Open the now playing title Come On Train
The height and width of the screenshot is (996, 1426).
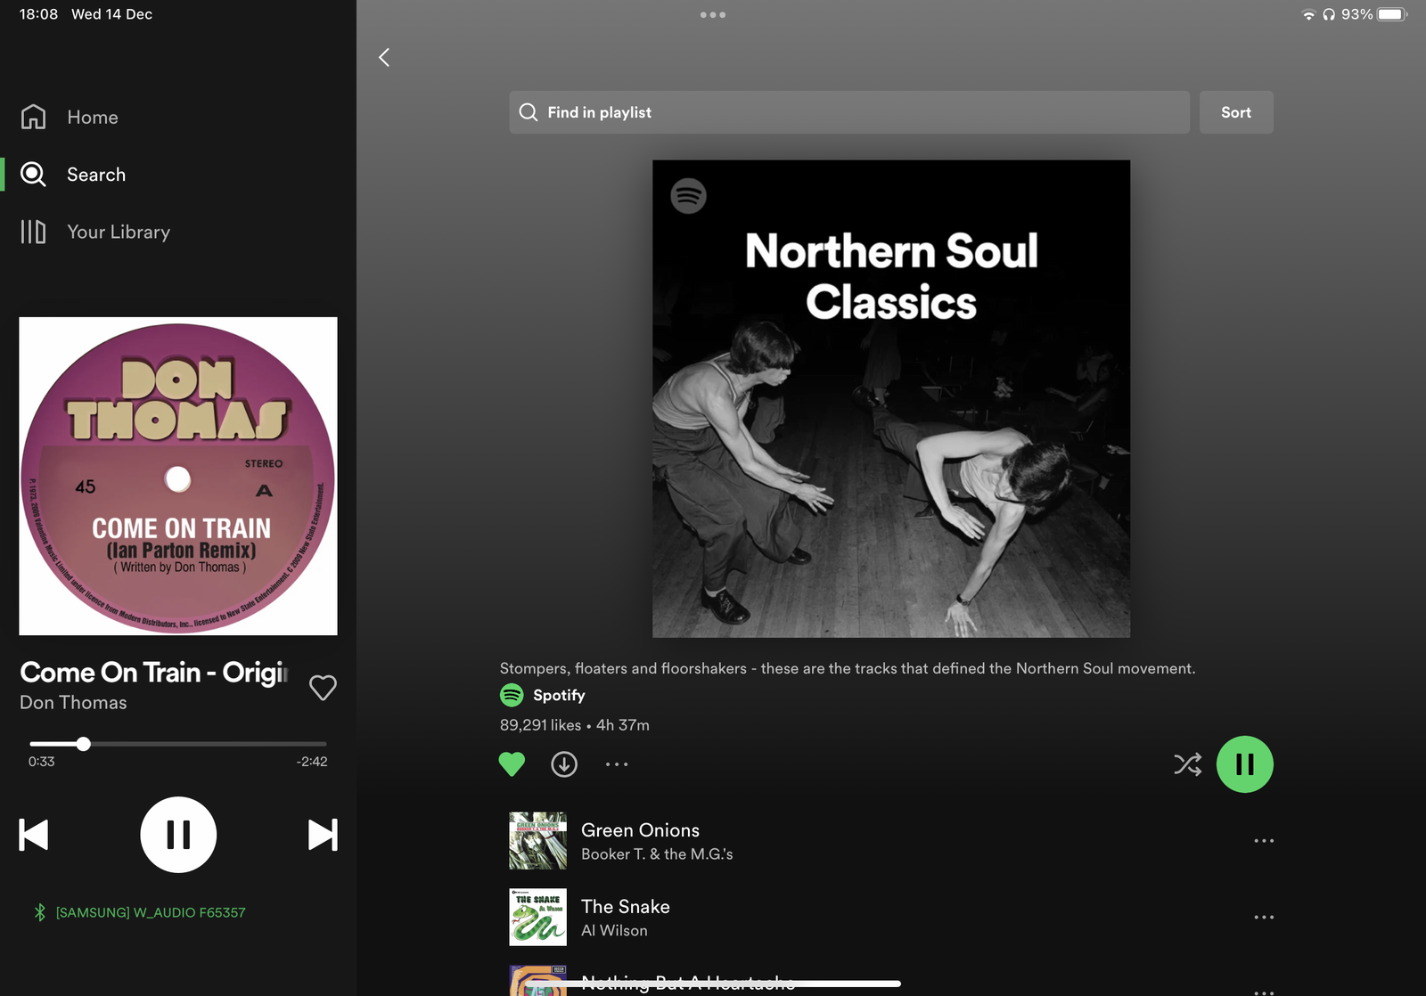(x=153, y=672)
